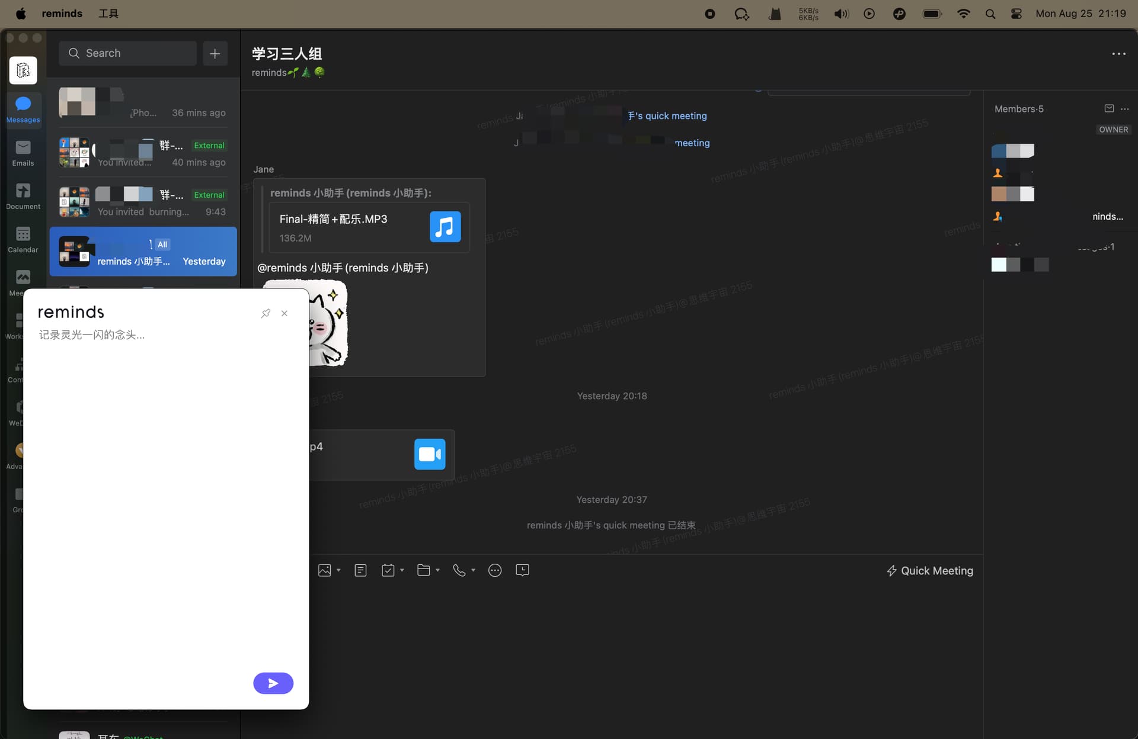Open the Messages sidebar tab
Viewport: 1138px width, 739px height.
(23, 109)
